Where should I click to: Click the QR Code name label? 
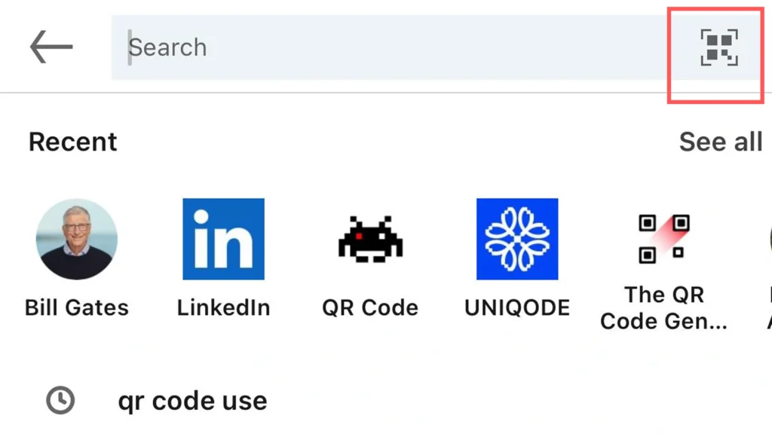coord(370,307)
